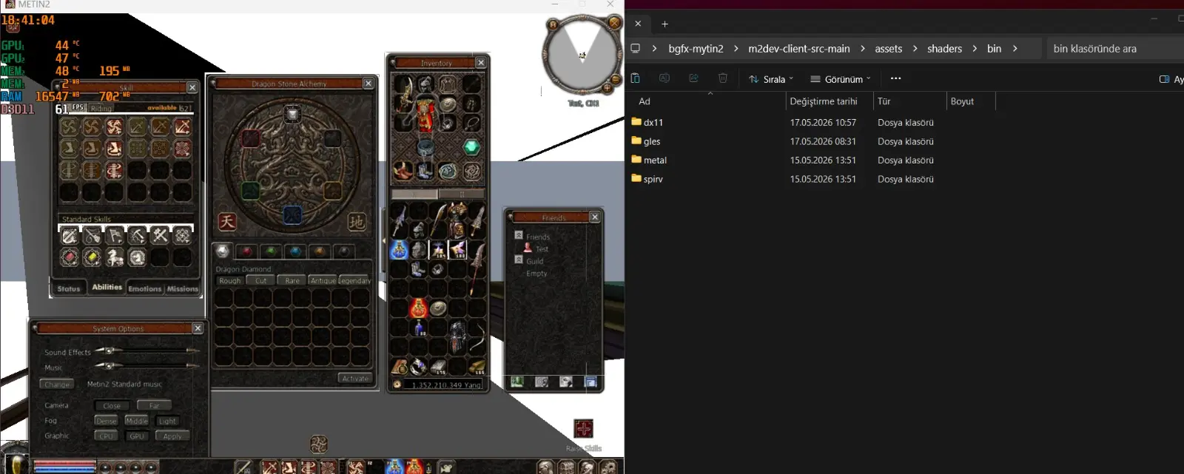The height and width of the screenshot is (474, 1184).
Task: Switch to the green jade stone tab
Action: coord(272,251)
